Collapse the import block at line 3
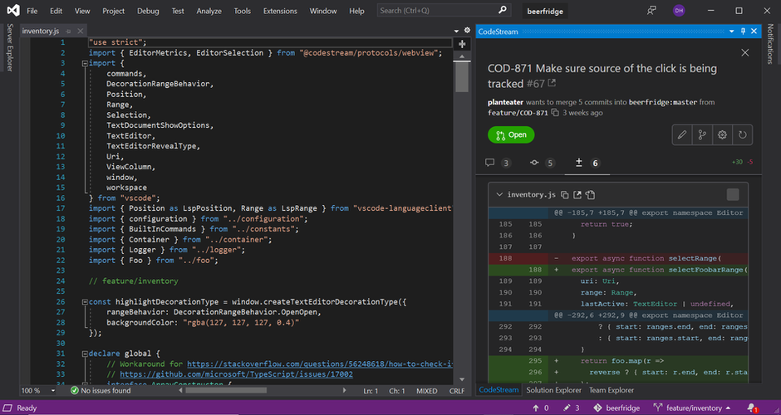Viewport: 781px width, 415px height. pyautogui.click(x=85, y=63)
